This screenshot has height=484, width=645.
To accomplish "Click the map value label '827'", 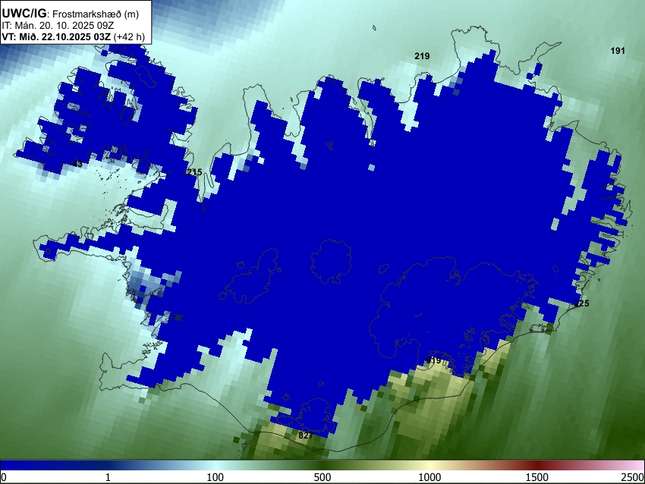I will 305,435.
